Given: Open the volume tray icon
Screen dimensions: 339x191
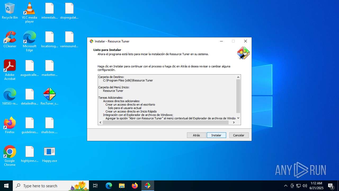Looking at the screenshot, I should click(x=305, y=186).
